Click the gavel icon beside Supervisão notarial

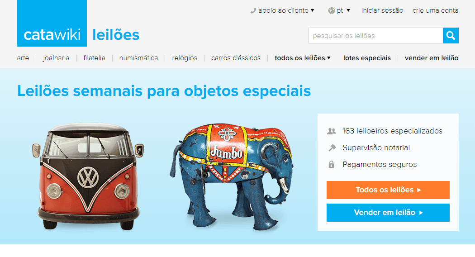point(332,148)
